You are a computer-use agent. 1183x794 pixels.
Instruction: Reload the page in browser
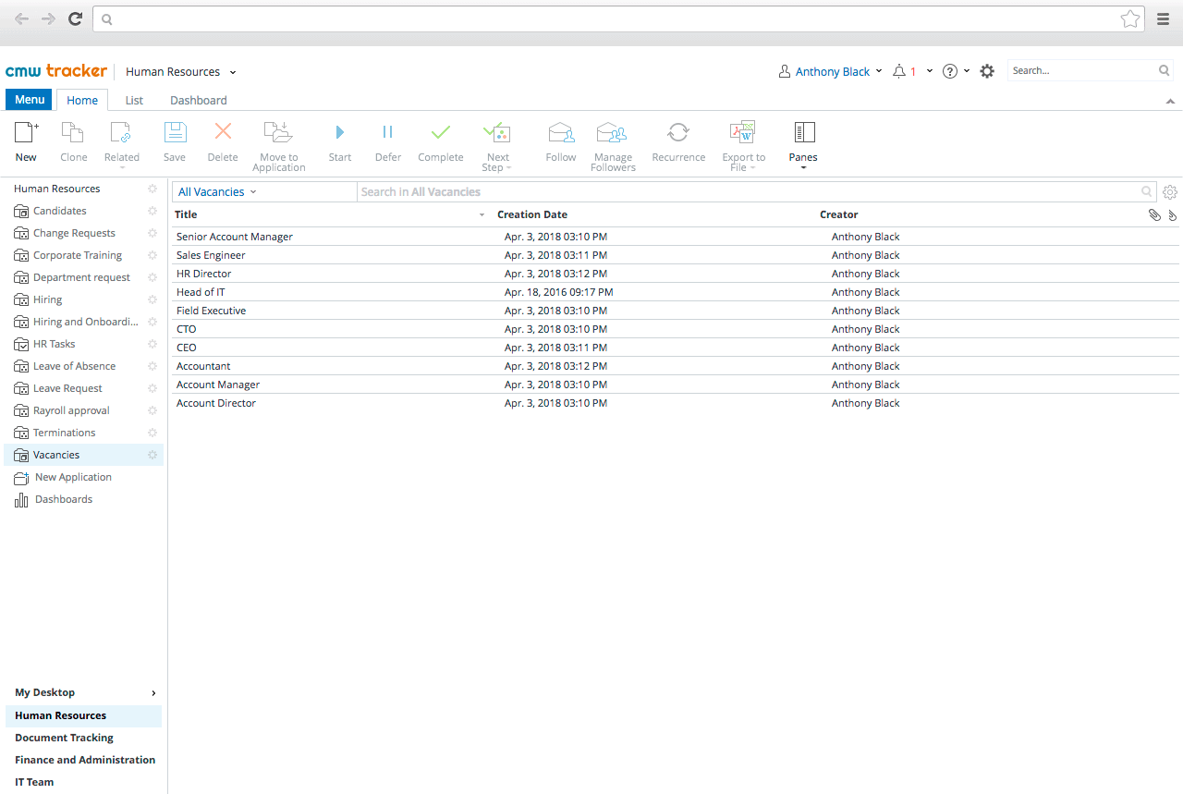[76, 18]
